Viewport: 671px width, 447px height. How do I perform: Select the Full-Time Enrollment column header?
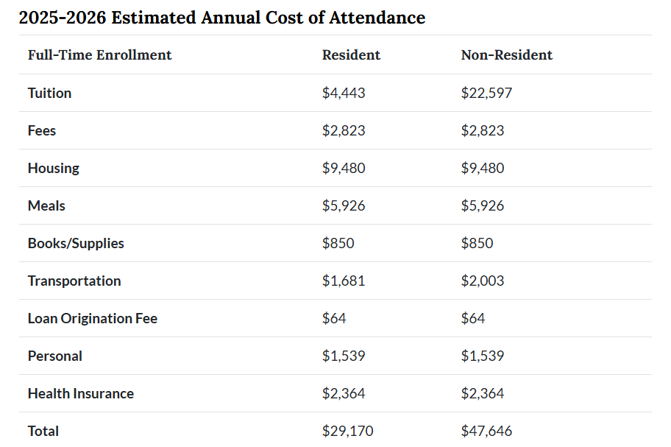[99, 55]
